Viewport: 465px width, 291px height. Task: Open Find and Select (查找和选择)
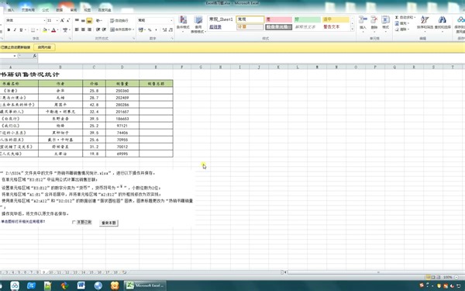coord(443,23)
